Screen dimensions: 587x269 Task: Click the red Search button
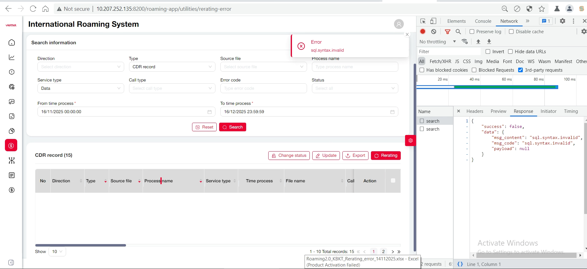(232, 127)
